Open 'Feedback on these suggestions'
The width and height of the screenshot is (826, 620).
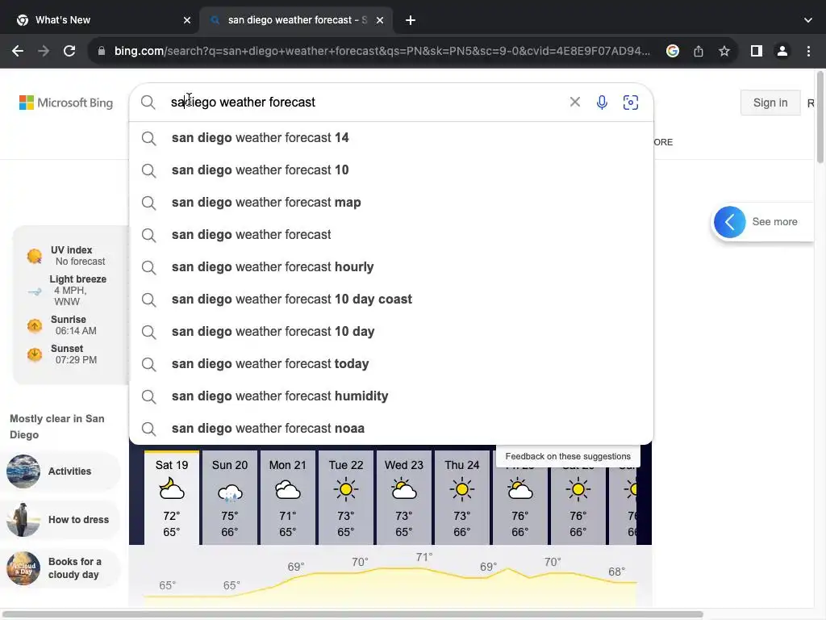pos(568,457)
